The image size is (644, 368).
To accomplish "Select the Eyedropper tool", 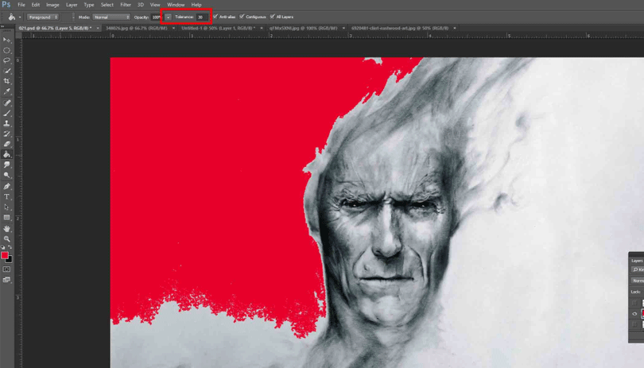I will [7, 91].
